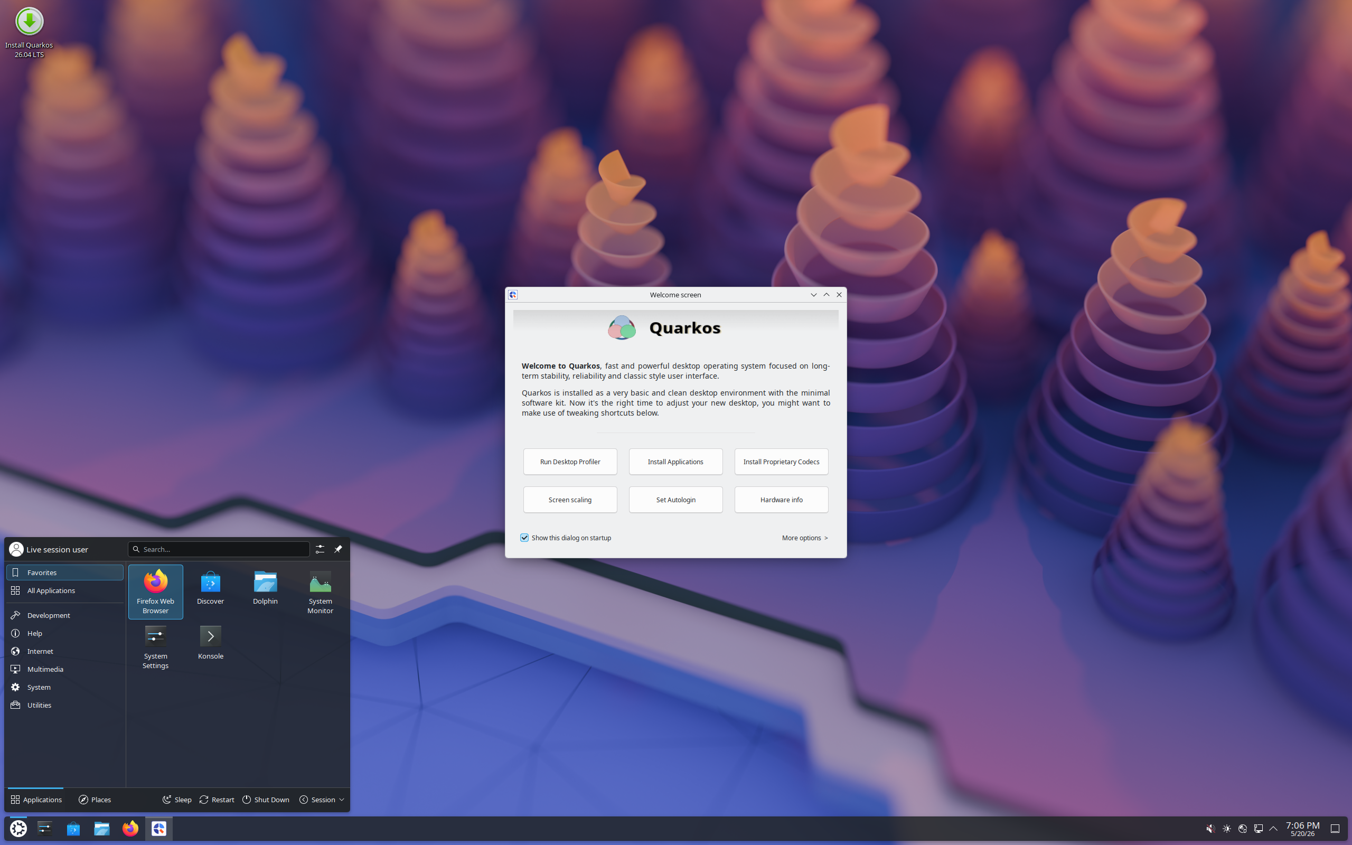
Task: Click the Live session user avatar
Action: (16, 549)
